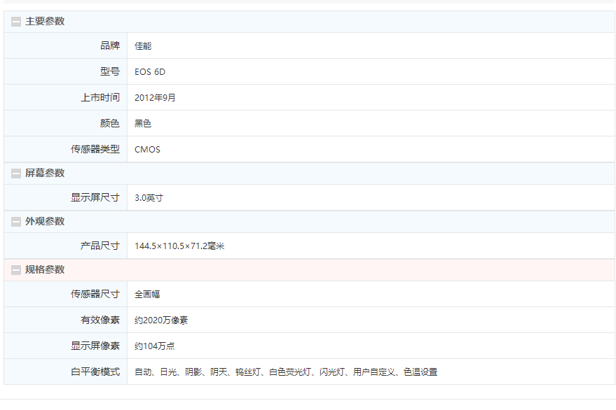This screenshot has height=410, width=616.
Task: Select the dimensions value 144.5×110.5×71.2毫米
Action: pyautogui.click(x=179, y=246)
